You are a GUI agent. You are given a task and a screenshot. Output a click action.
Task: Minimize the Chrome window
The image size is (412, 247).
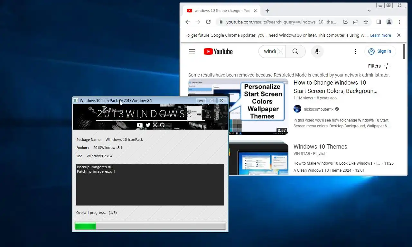coord(380,5)
